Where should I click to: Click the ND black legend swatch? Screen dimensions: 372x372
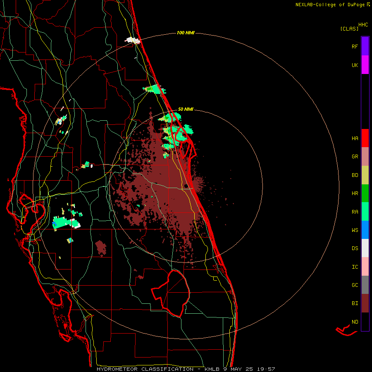pos(365,322)
